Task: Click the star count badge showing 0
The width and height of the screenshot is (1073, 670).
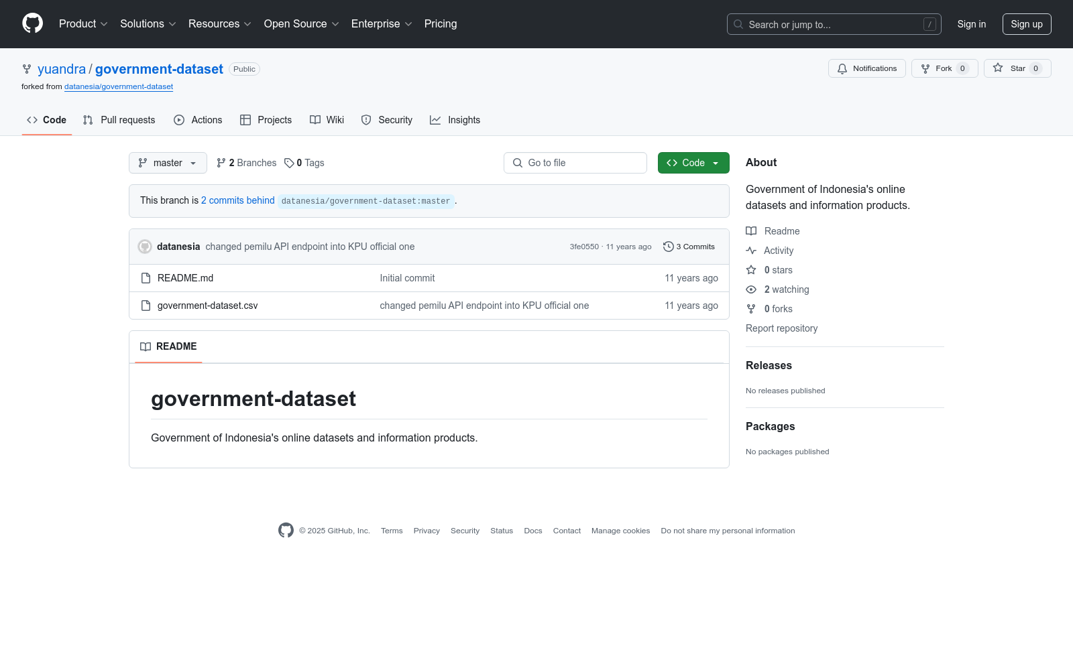Action: (1035, 68)
